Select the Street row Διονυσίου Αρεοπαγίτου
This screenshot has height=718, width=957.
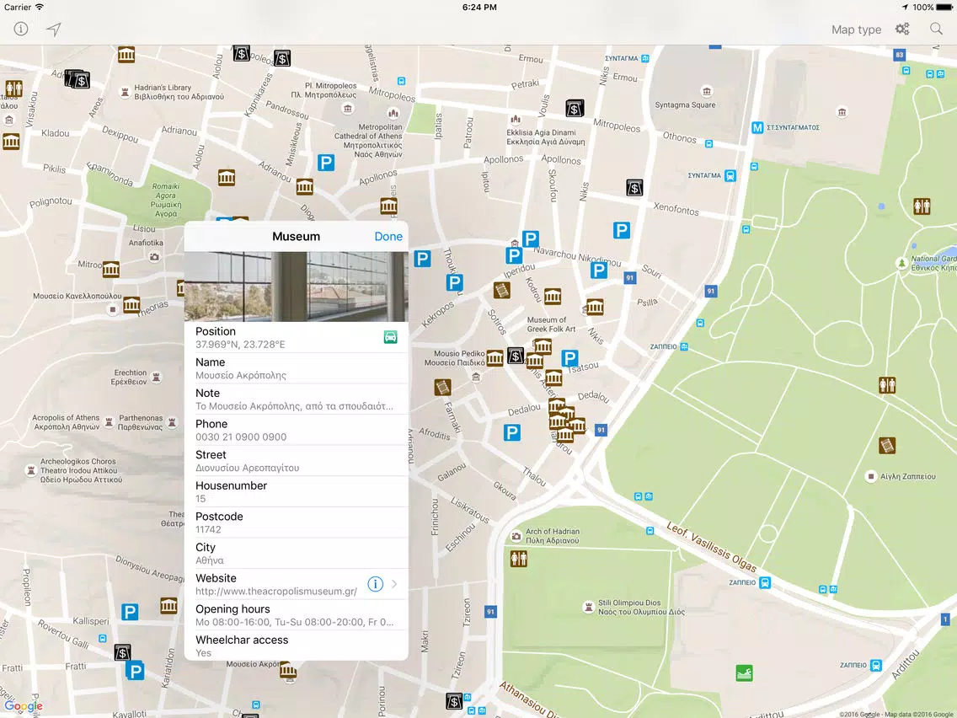coord(296,461)
